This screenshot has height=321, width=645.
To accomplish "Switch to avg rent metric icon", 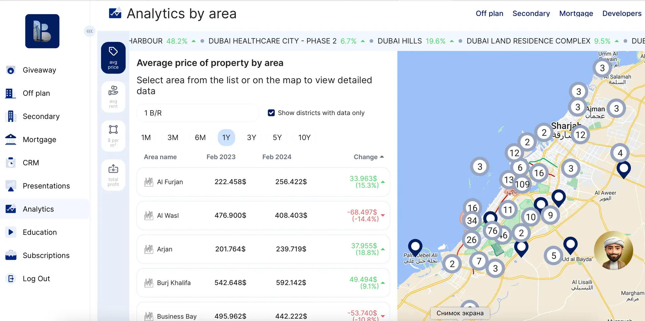I will click(113, 97).
